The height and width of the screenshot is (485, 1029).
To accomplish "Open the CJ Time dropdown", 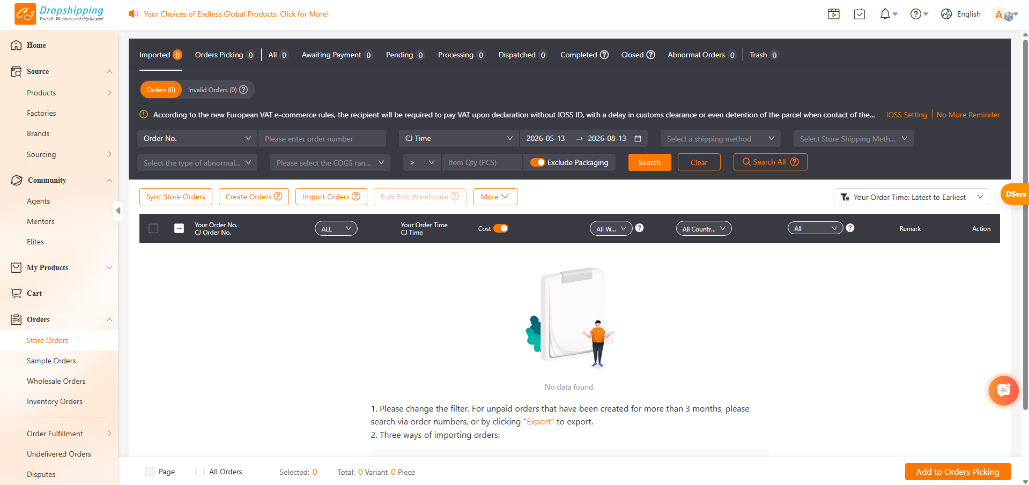I will pos(458,138).
